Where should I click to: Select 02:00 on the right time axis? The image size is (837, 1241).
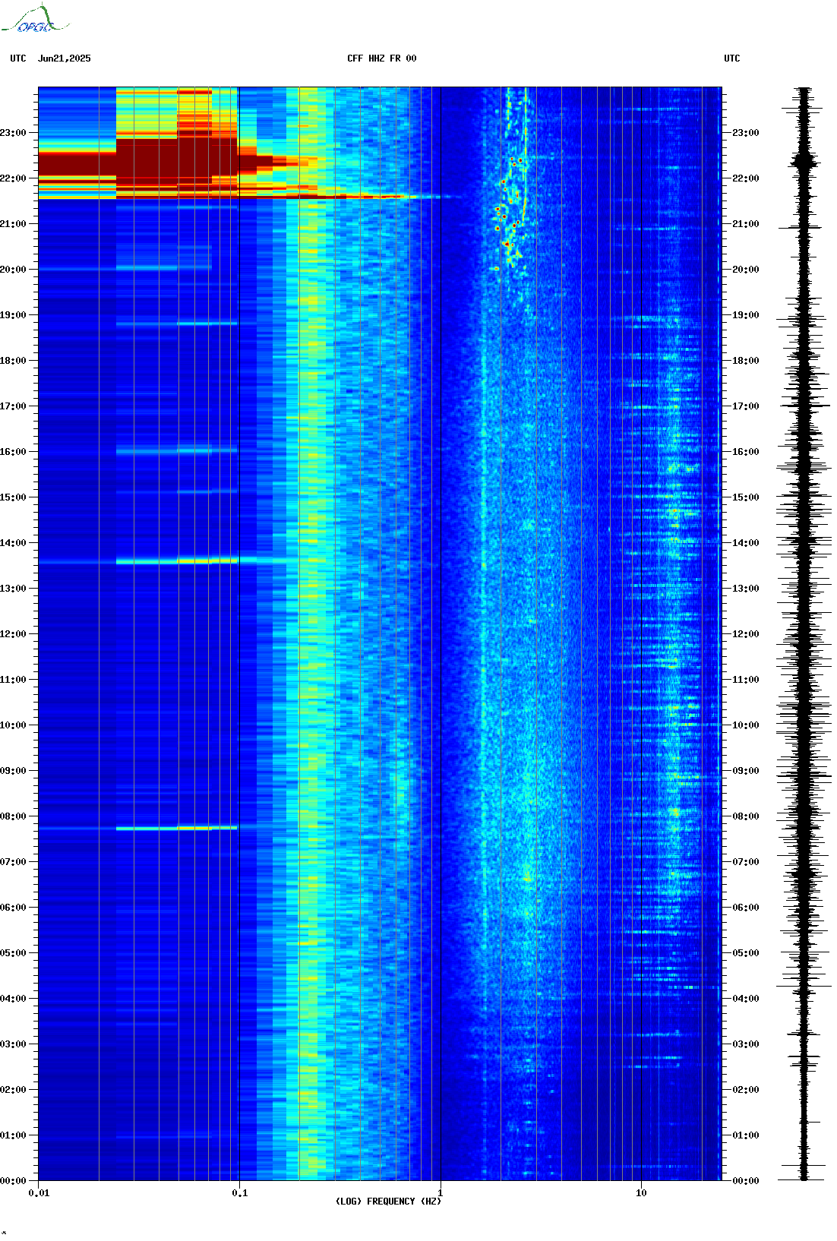pos(745,1090)
